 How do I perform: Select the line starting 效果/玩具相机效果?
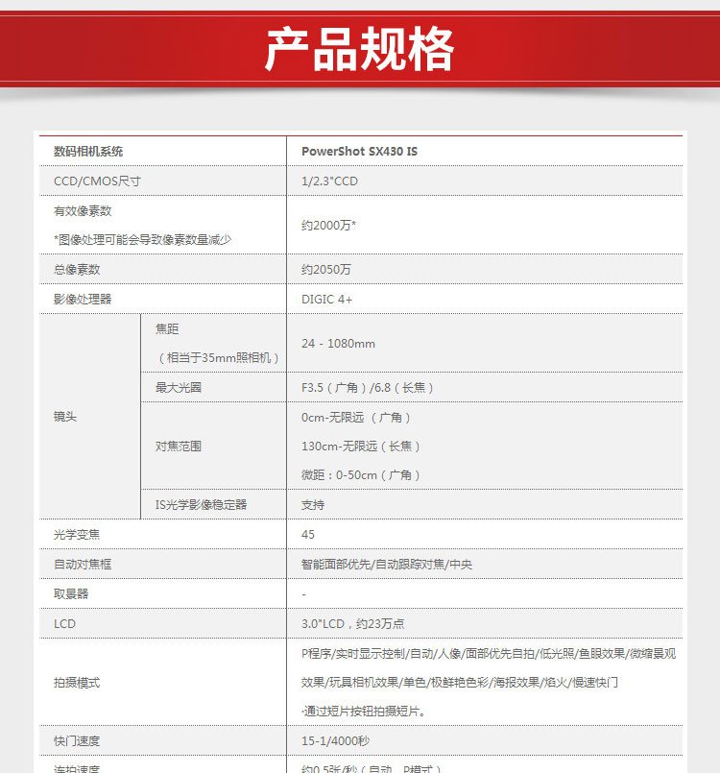pos(459,683)
